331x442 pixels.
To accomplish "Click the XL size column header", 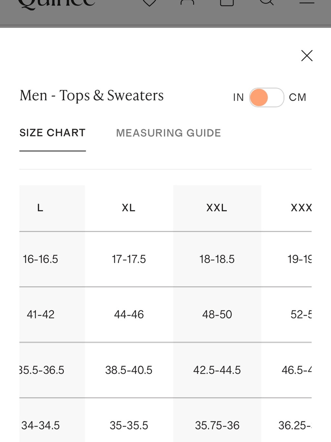I will tap(129, 208).
